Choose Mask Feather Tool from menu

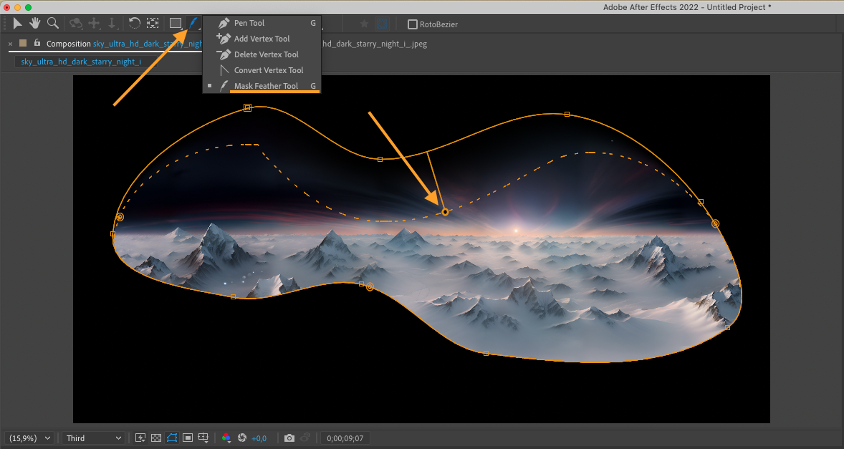tap(262, 85)
